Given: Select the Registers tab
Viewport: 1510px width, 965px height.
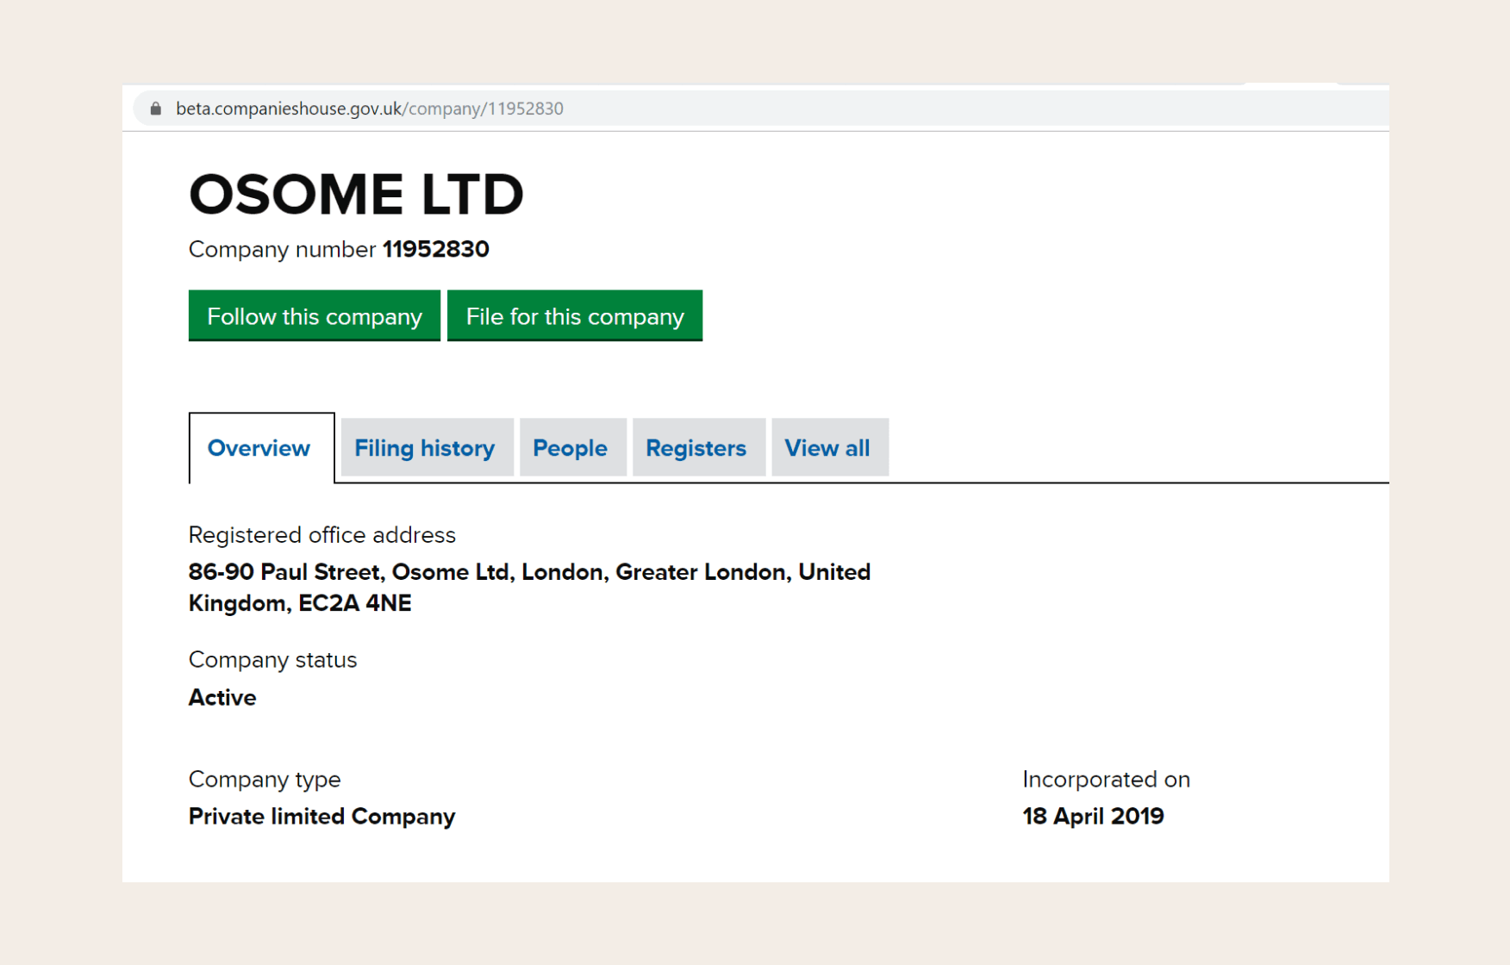Looking at the screenshot, I should click(696, 448).
